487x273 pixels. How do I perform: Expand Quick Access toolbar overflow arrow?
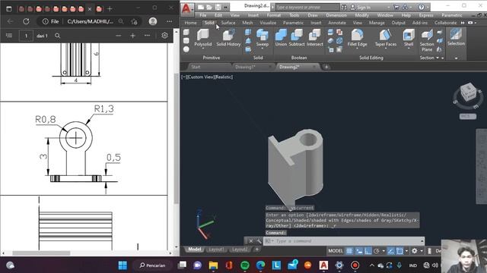pyautogui.click(x=226, y=7)
